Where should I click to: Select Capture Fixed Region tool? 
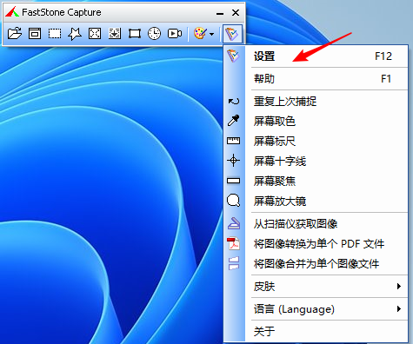coord(135,34)
